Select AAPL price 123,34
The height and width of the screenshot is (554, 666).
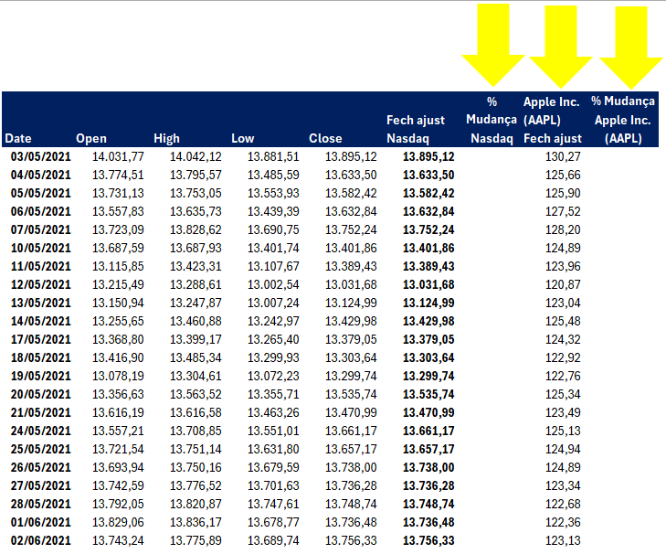tap(563, 485)
